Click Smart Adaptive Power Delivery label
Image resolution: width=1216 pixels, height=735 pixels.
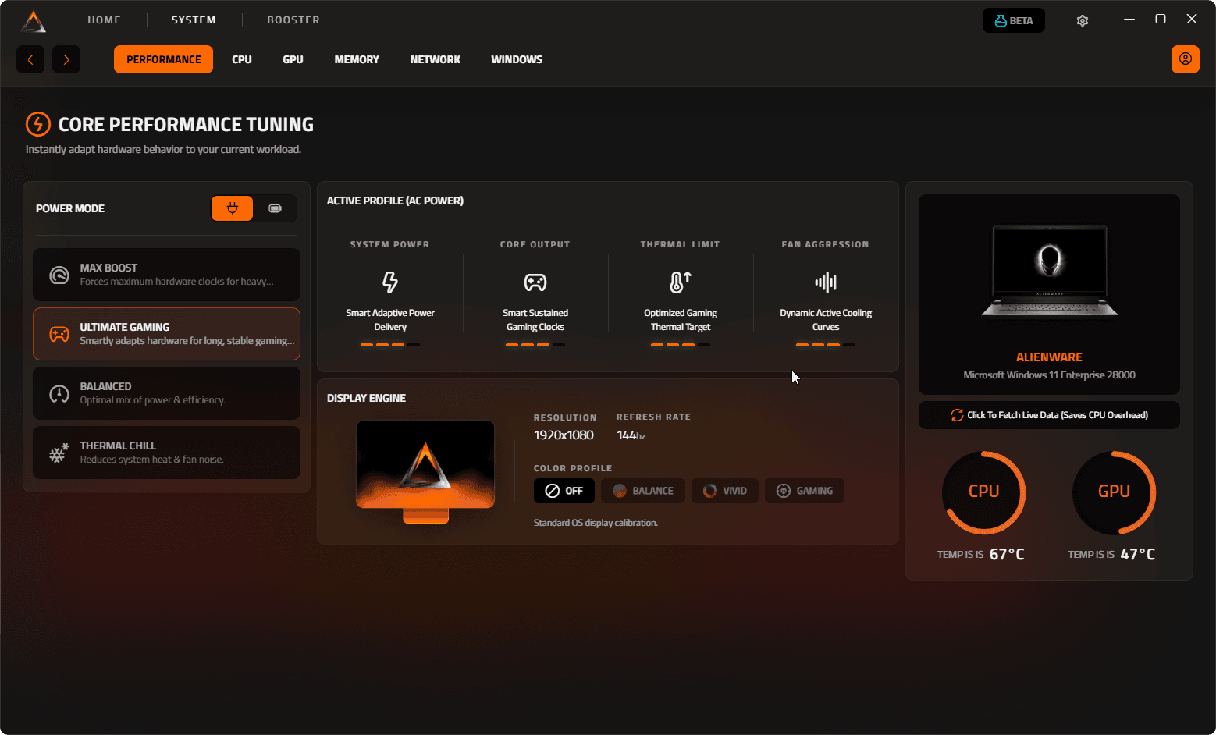(x=390, y=320)
